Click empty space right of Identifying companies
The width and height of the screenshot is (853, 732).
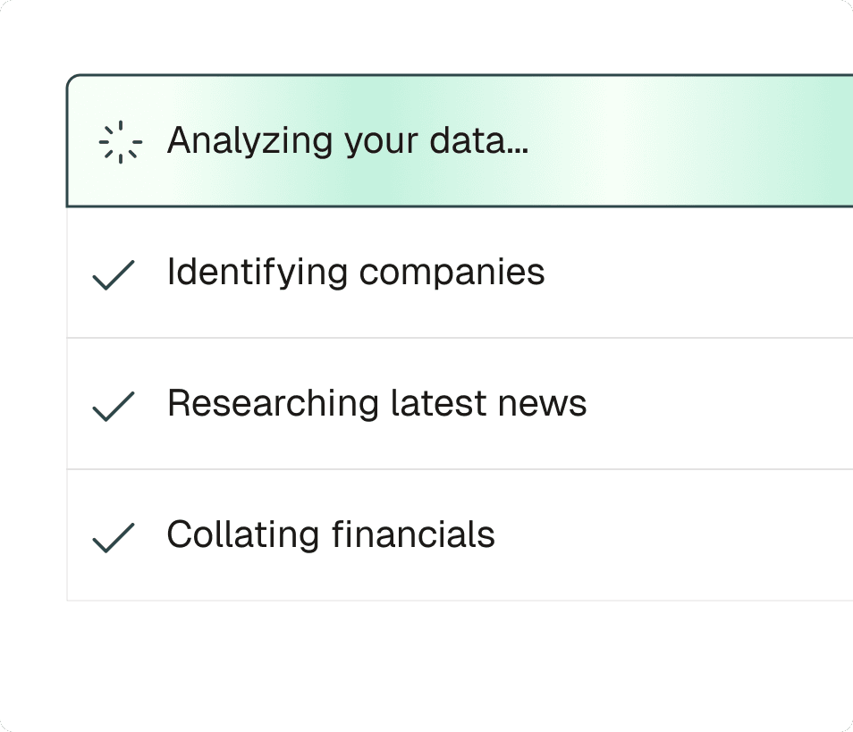point(697,273)
